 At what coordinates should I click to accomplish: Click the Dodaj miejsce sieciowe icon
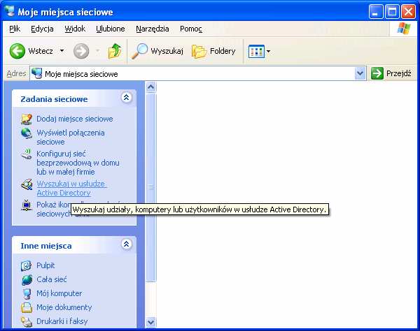[27, 119]
